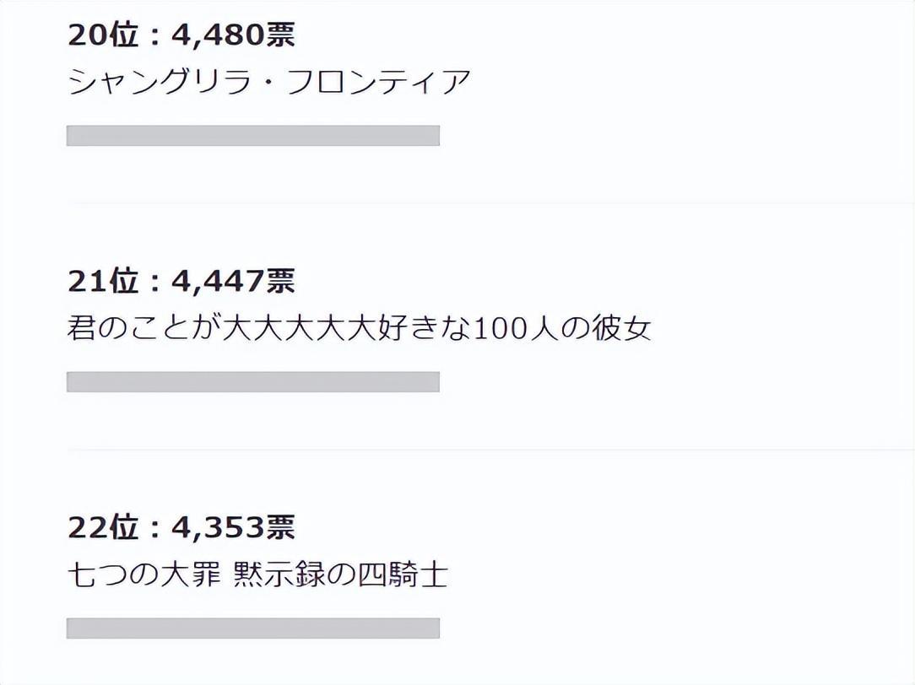Select the 4,353票 vote count
Image resolution: width=915 pixels, height=685 pixels.
click(x=233, y=527)
